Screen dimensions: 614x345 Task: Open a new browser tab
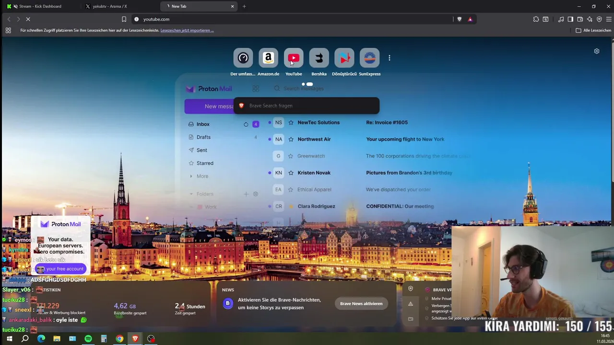(x=244, y=6)
